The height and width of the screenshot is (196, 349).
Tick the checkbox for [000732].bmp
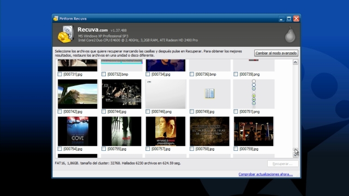click(104, 74)
